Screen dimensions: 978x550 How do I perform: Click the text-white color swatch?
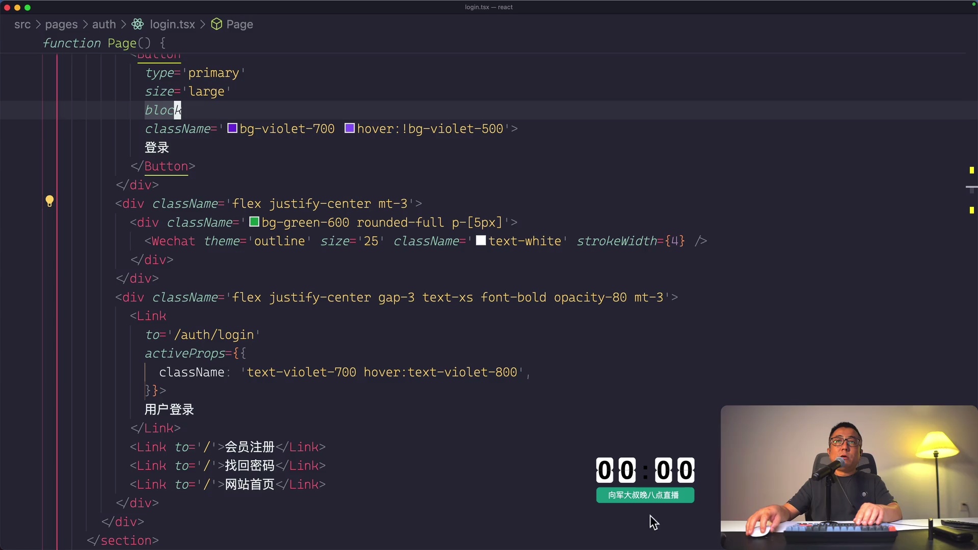click(x=481, y=240)
